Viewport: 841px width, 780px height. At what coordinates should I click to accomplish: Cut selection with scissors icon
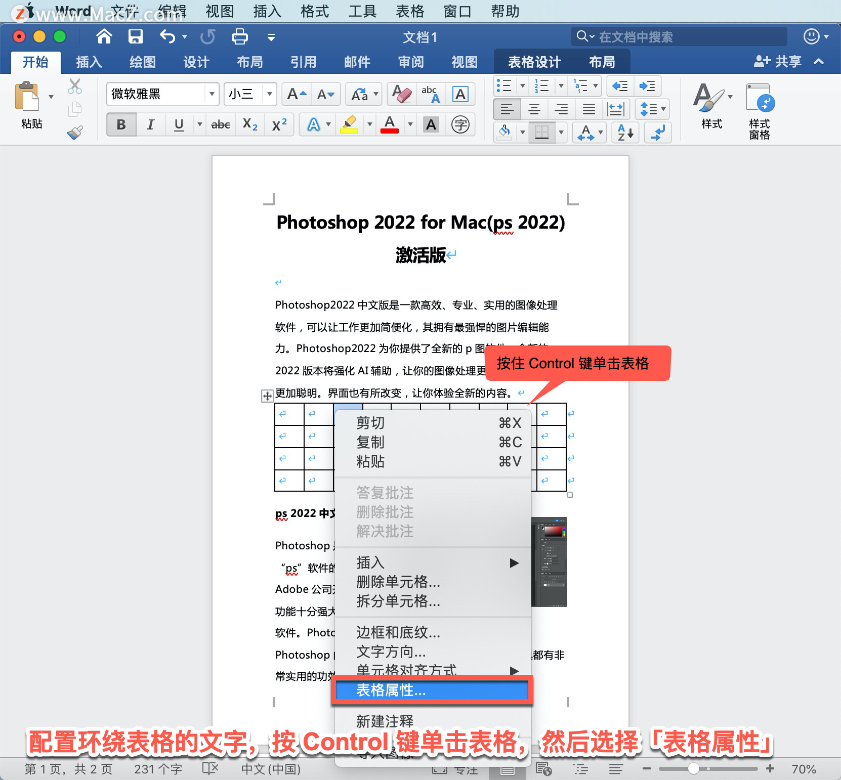click(75, 86)
